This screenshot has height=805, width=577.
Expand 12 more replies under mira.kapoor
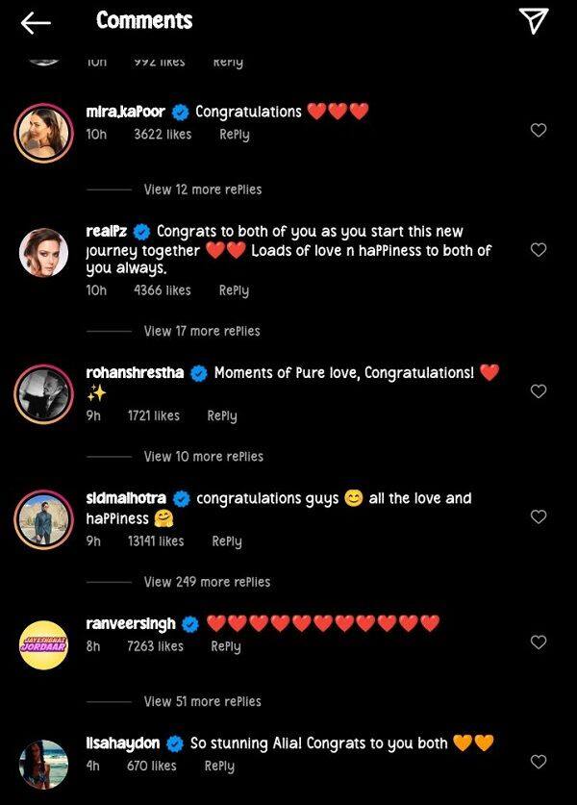[x=202, y=189]
